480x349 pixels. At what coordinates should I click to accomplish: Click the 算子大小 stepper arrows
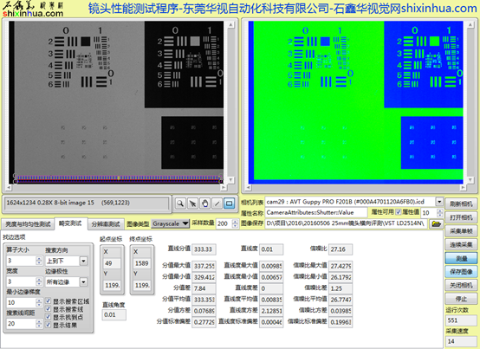pos(39,261)
